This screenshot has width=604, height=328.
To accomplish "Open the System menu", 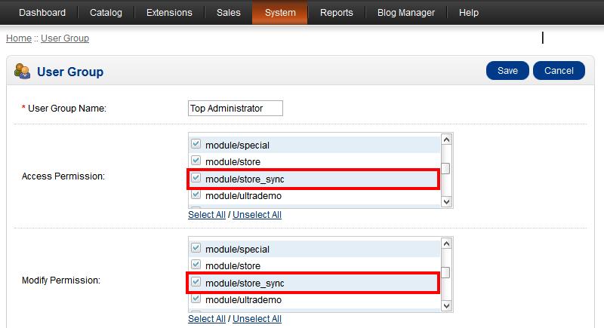I will point(279,13).
